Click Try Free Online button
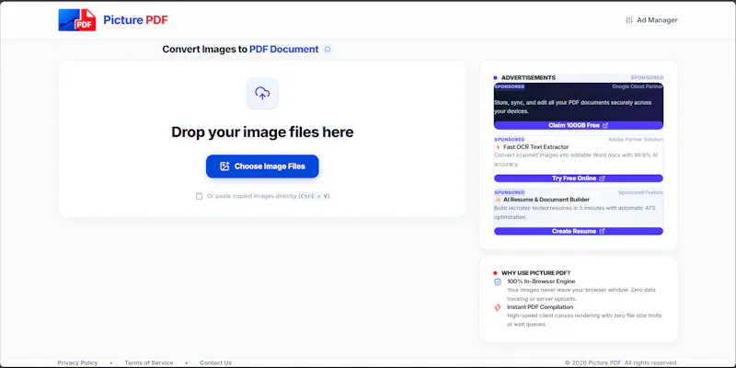This screenshot has width=736, height=368. click(579, 178)
